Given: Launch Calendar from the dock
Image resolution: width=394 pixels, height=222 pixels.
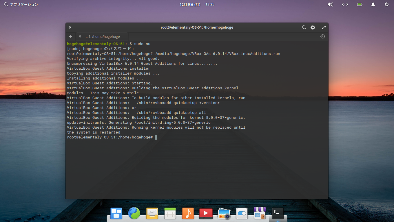Looking at the screenshot, I should click(170, 214).
